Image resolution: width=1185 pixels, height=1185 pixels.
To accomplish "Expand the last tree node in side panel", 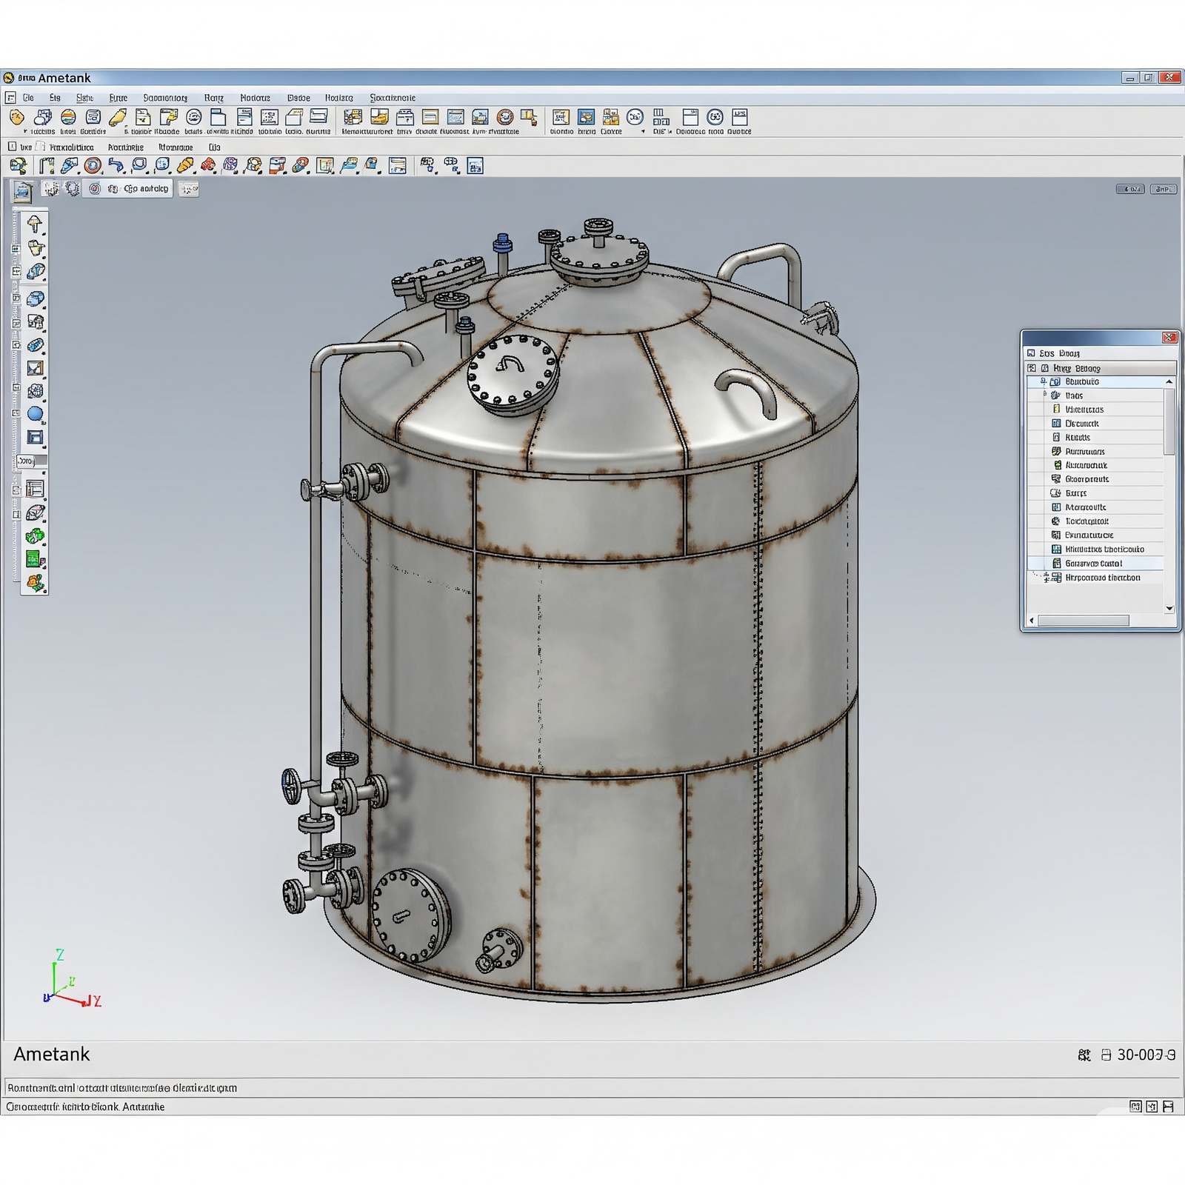I will click(1045, 578).
